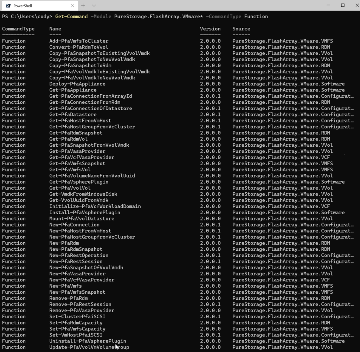Image resolution: width=360 pixels, height=352 pixels.
Task: Click the Set-PfaRdmCapacity function name
Action: [76, 322]
